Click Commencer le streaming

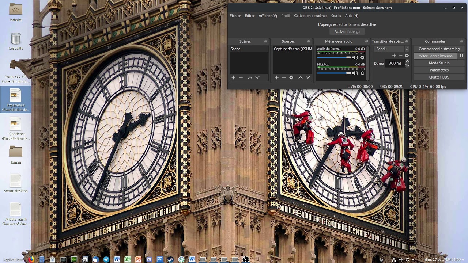[439, 49]
